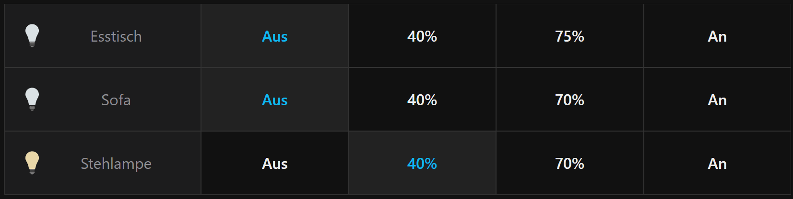Set Esstisch brightness to 40%
This screenshot has width=793, height=199.
pos(422,36)
